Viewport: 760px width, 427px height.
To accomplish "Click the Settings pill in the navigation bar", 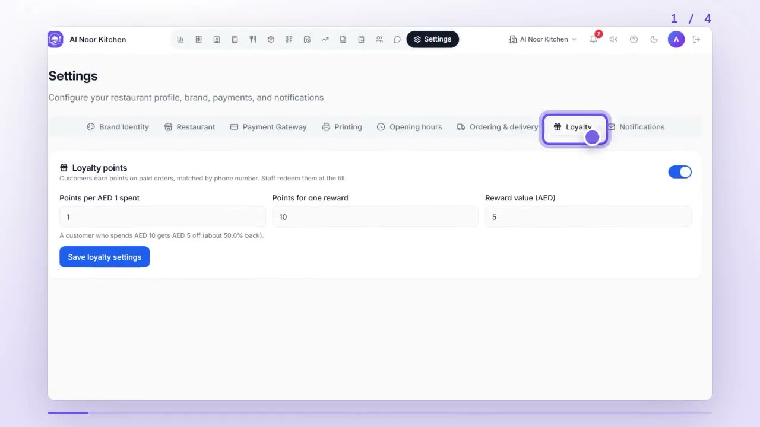I will click(x=433, y=39).
